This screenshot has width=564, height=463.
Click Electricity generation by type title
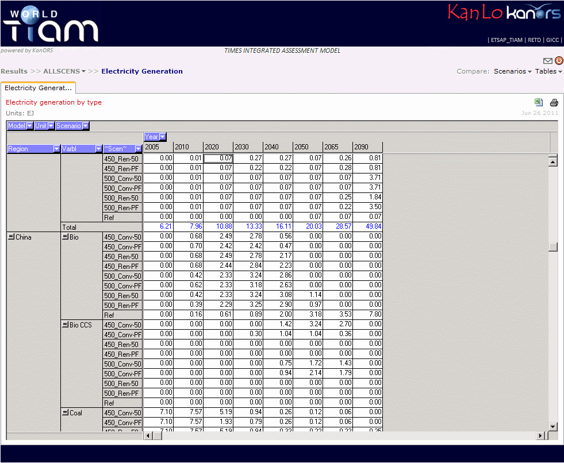click(53, 102)
